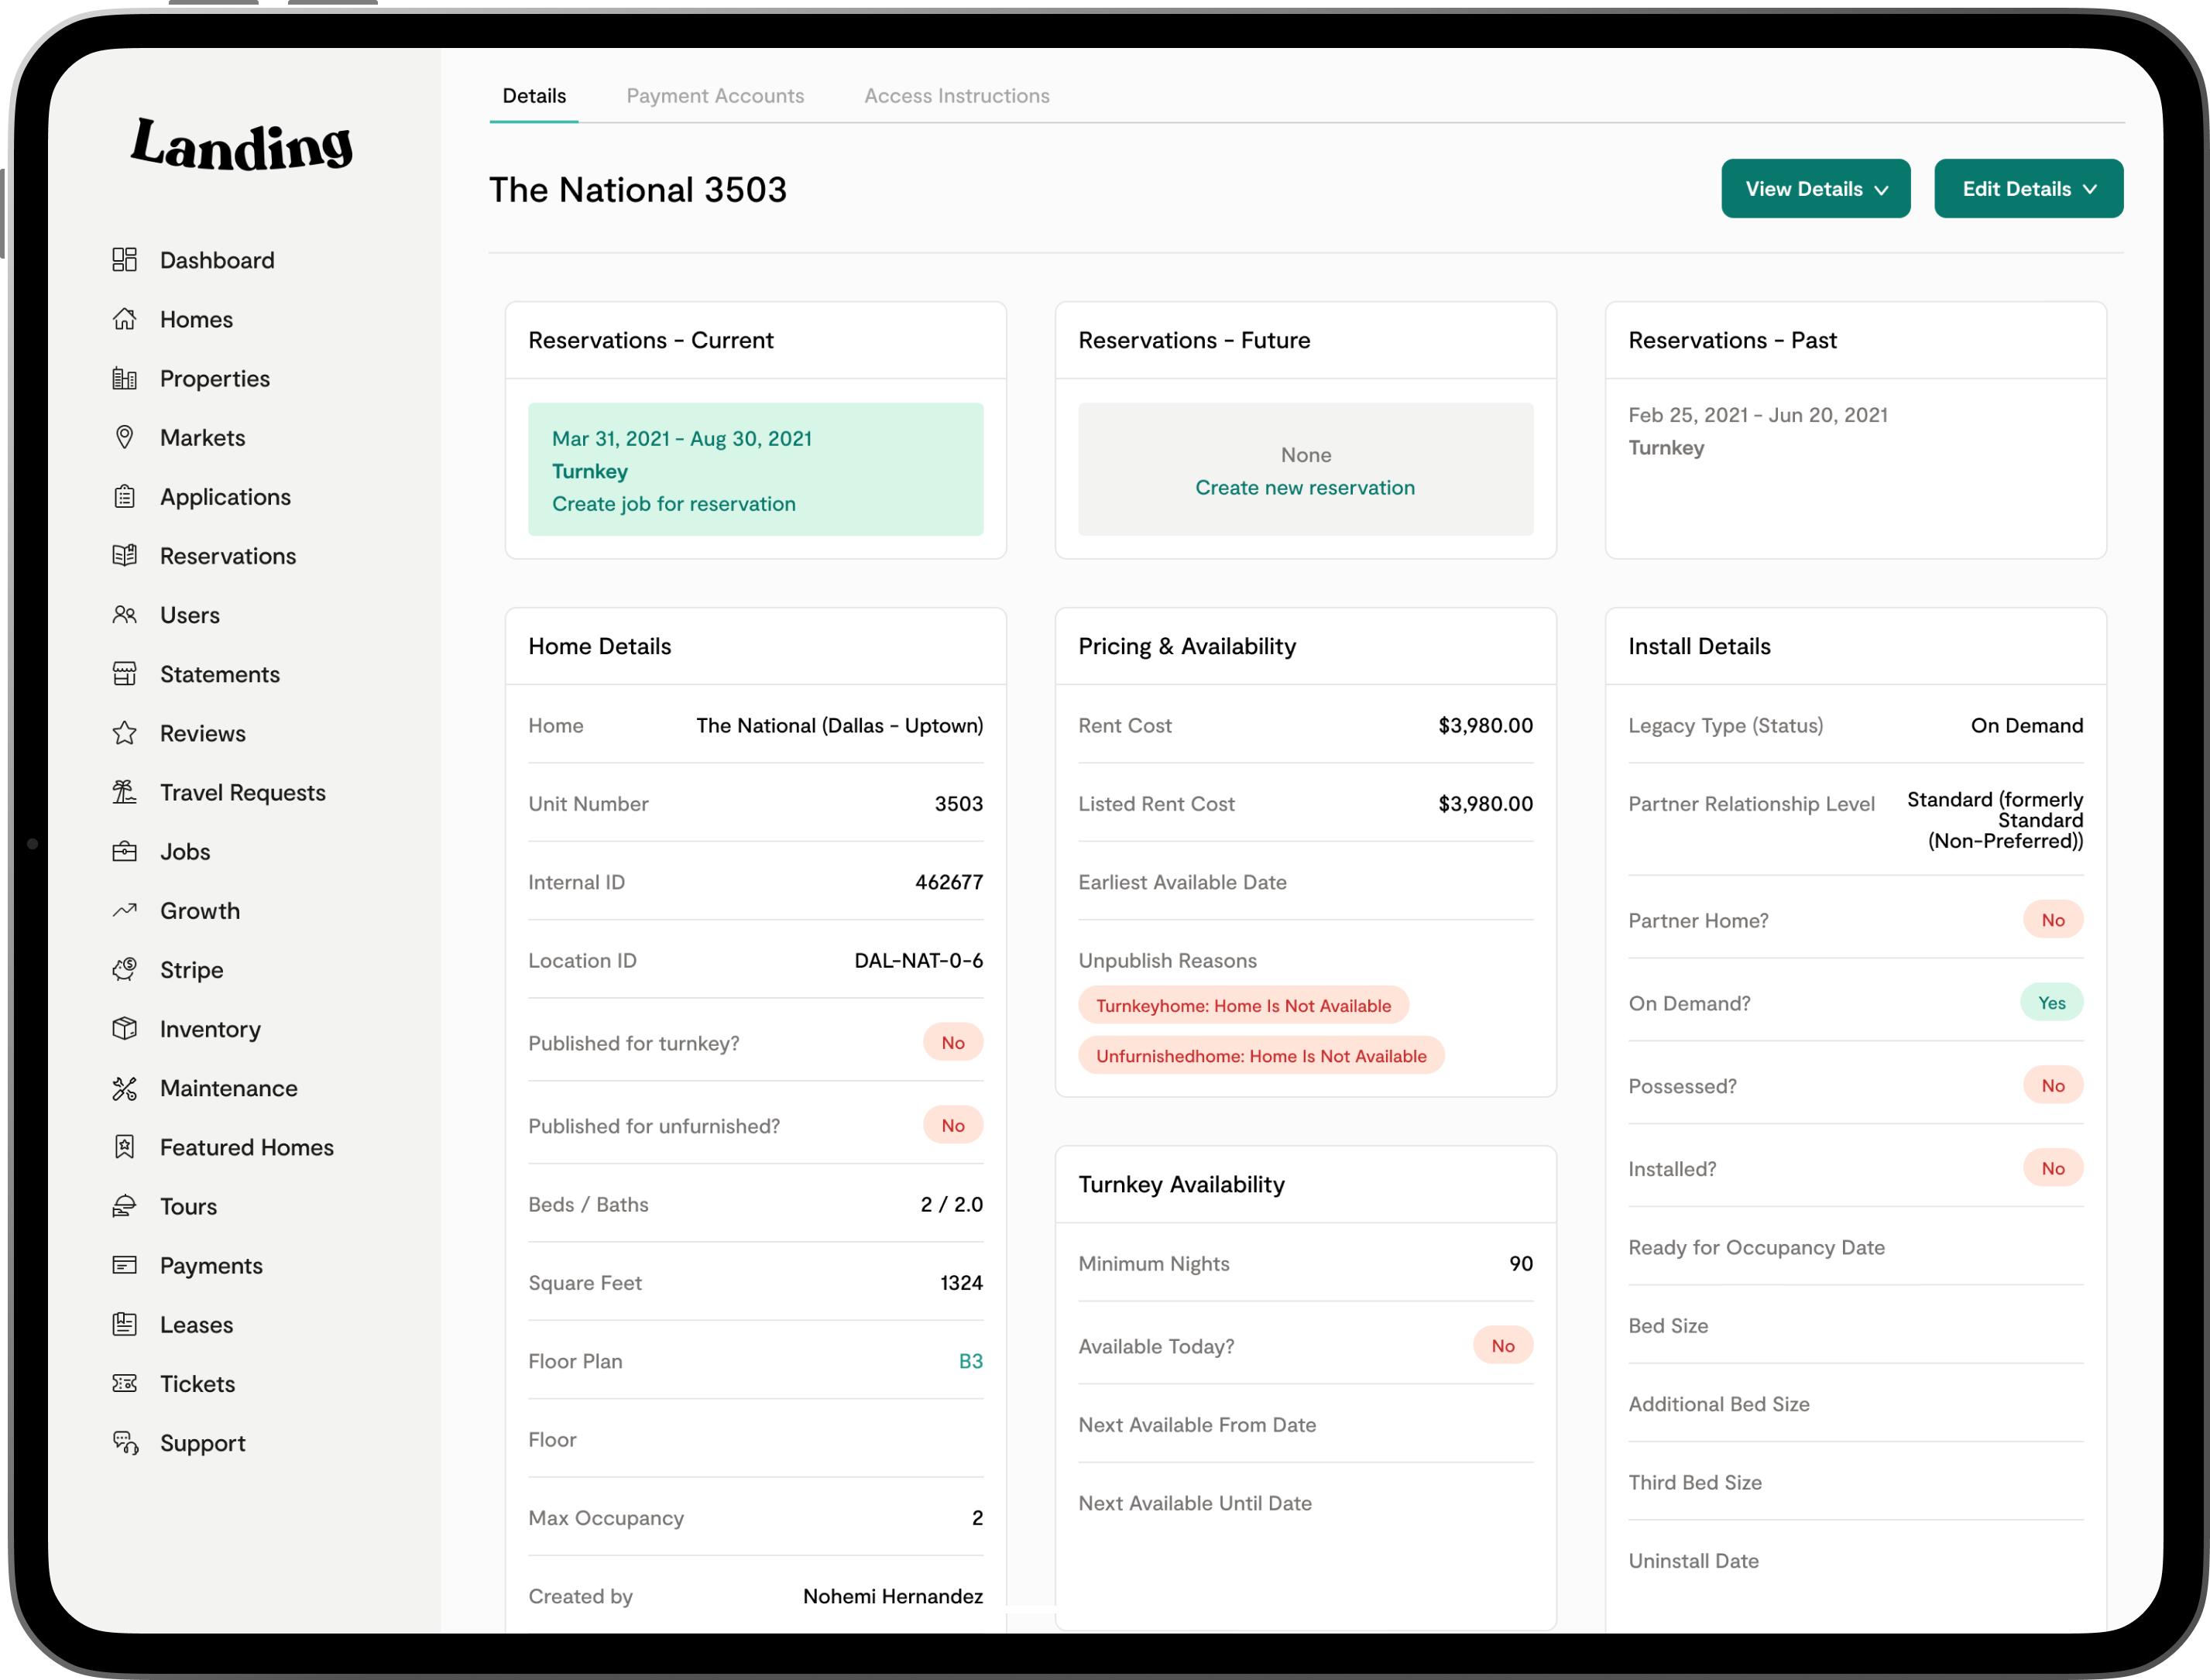This screenshot has height=1680, width=2210.
Task: Expand the View Details dropdown
Action: [1815, 188]
